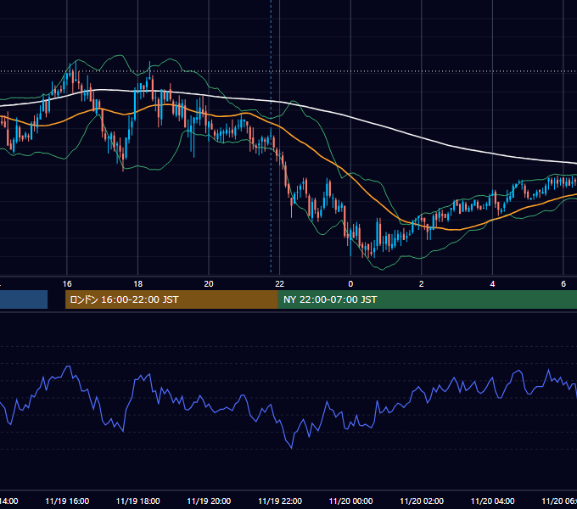Click the 11/20 02:00 date label
This screenshot has width=577, height=509.
422,501
